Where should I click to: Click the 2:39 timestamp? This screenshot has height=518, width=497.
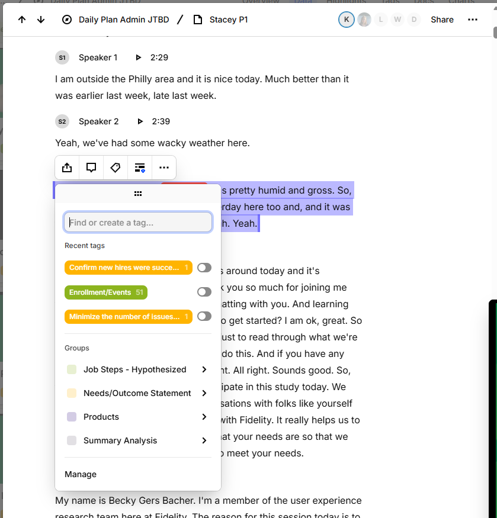point(161,121)
